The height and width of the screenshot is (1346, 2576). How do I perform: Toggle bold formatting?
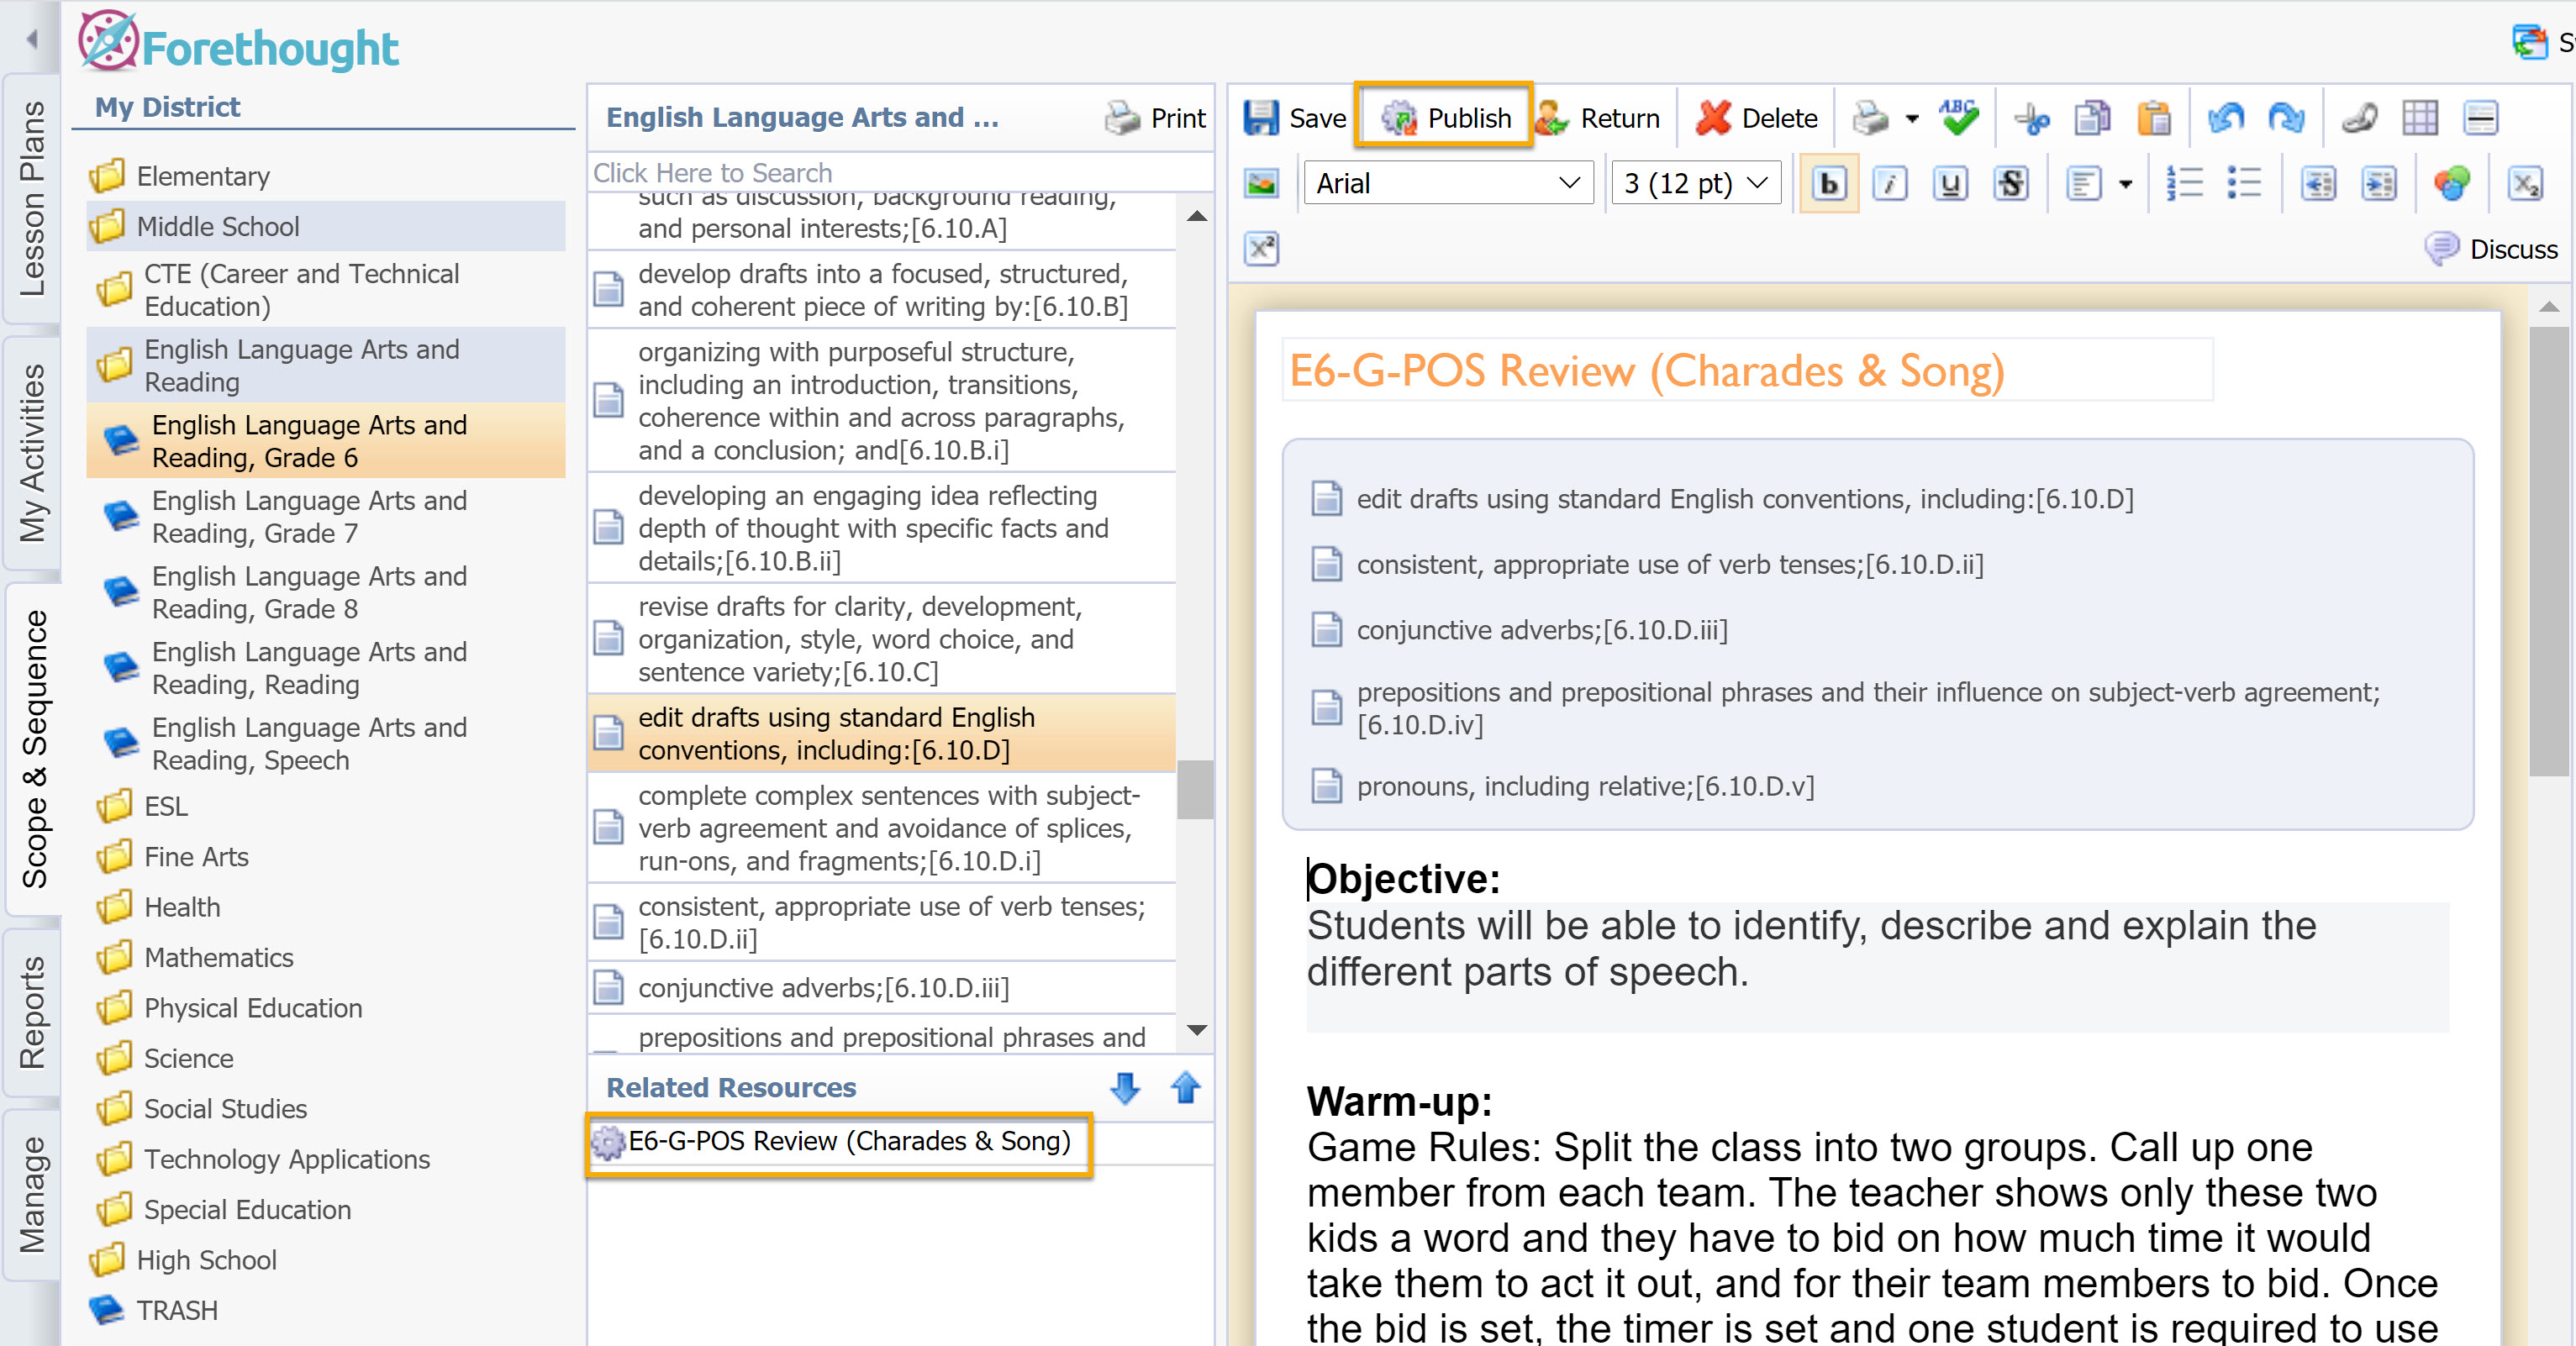tap(1828, 184)
